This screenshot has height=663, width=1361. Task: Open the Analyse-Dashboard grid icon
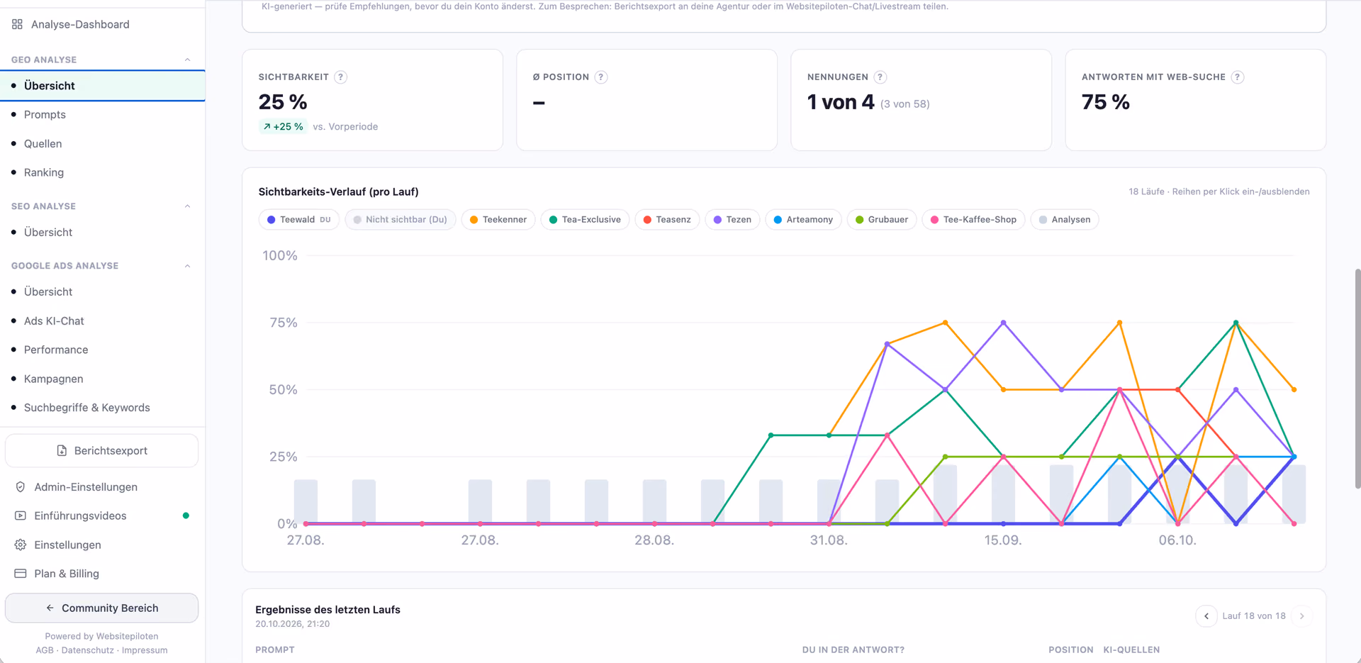point(17,24)
